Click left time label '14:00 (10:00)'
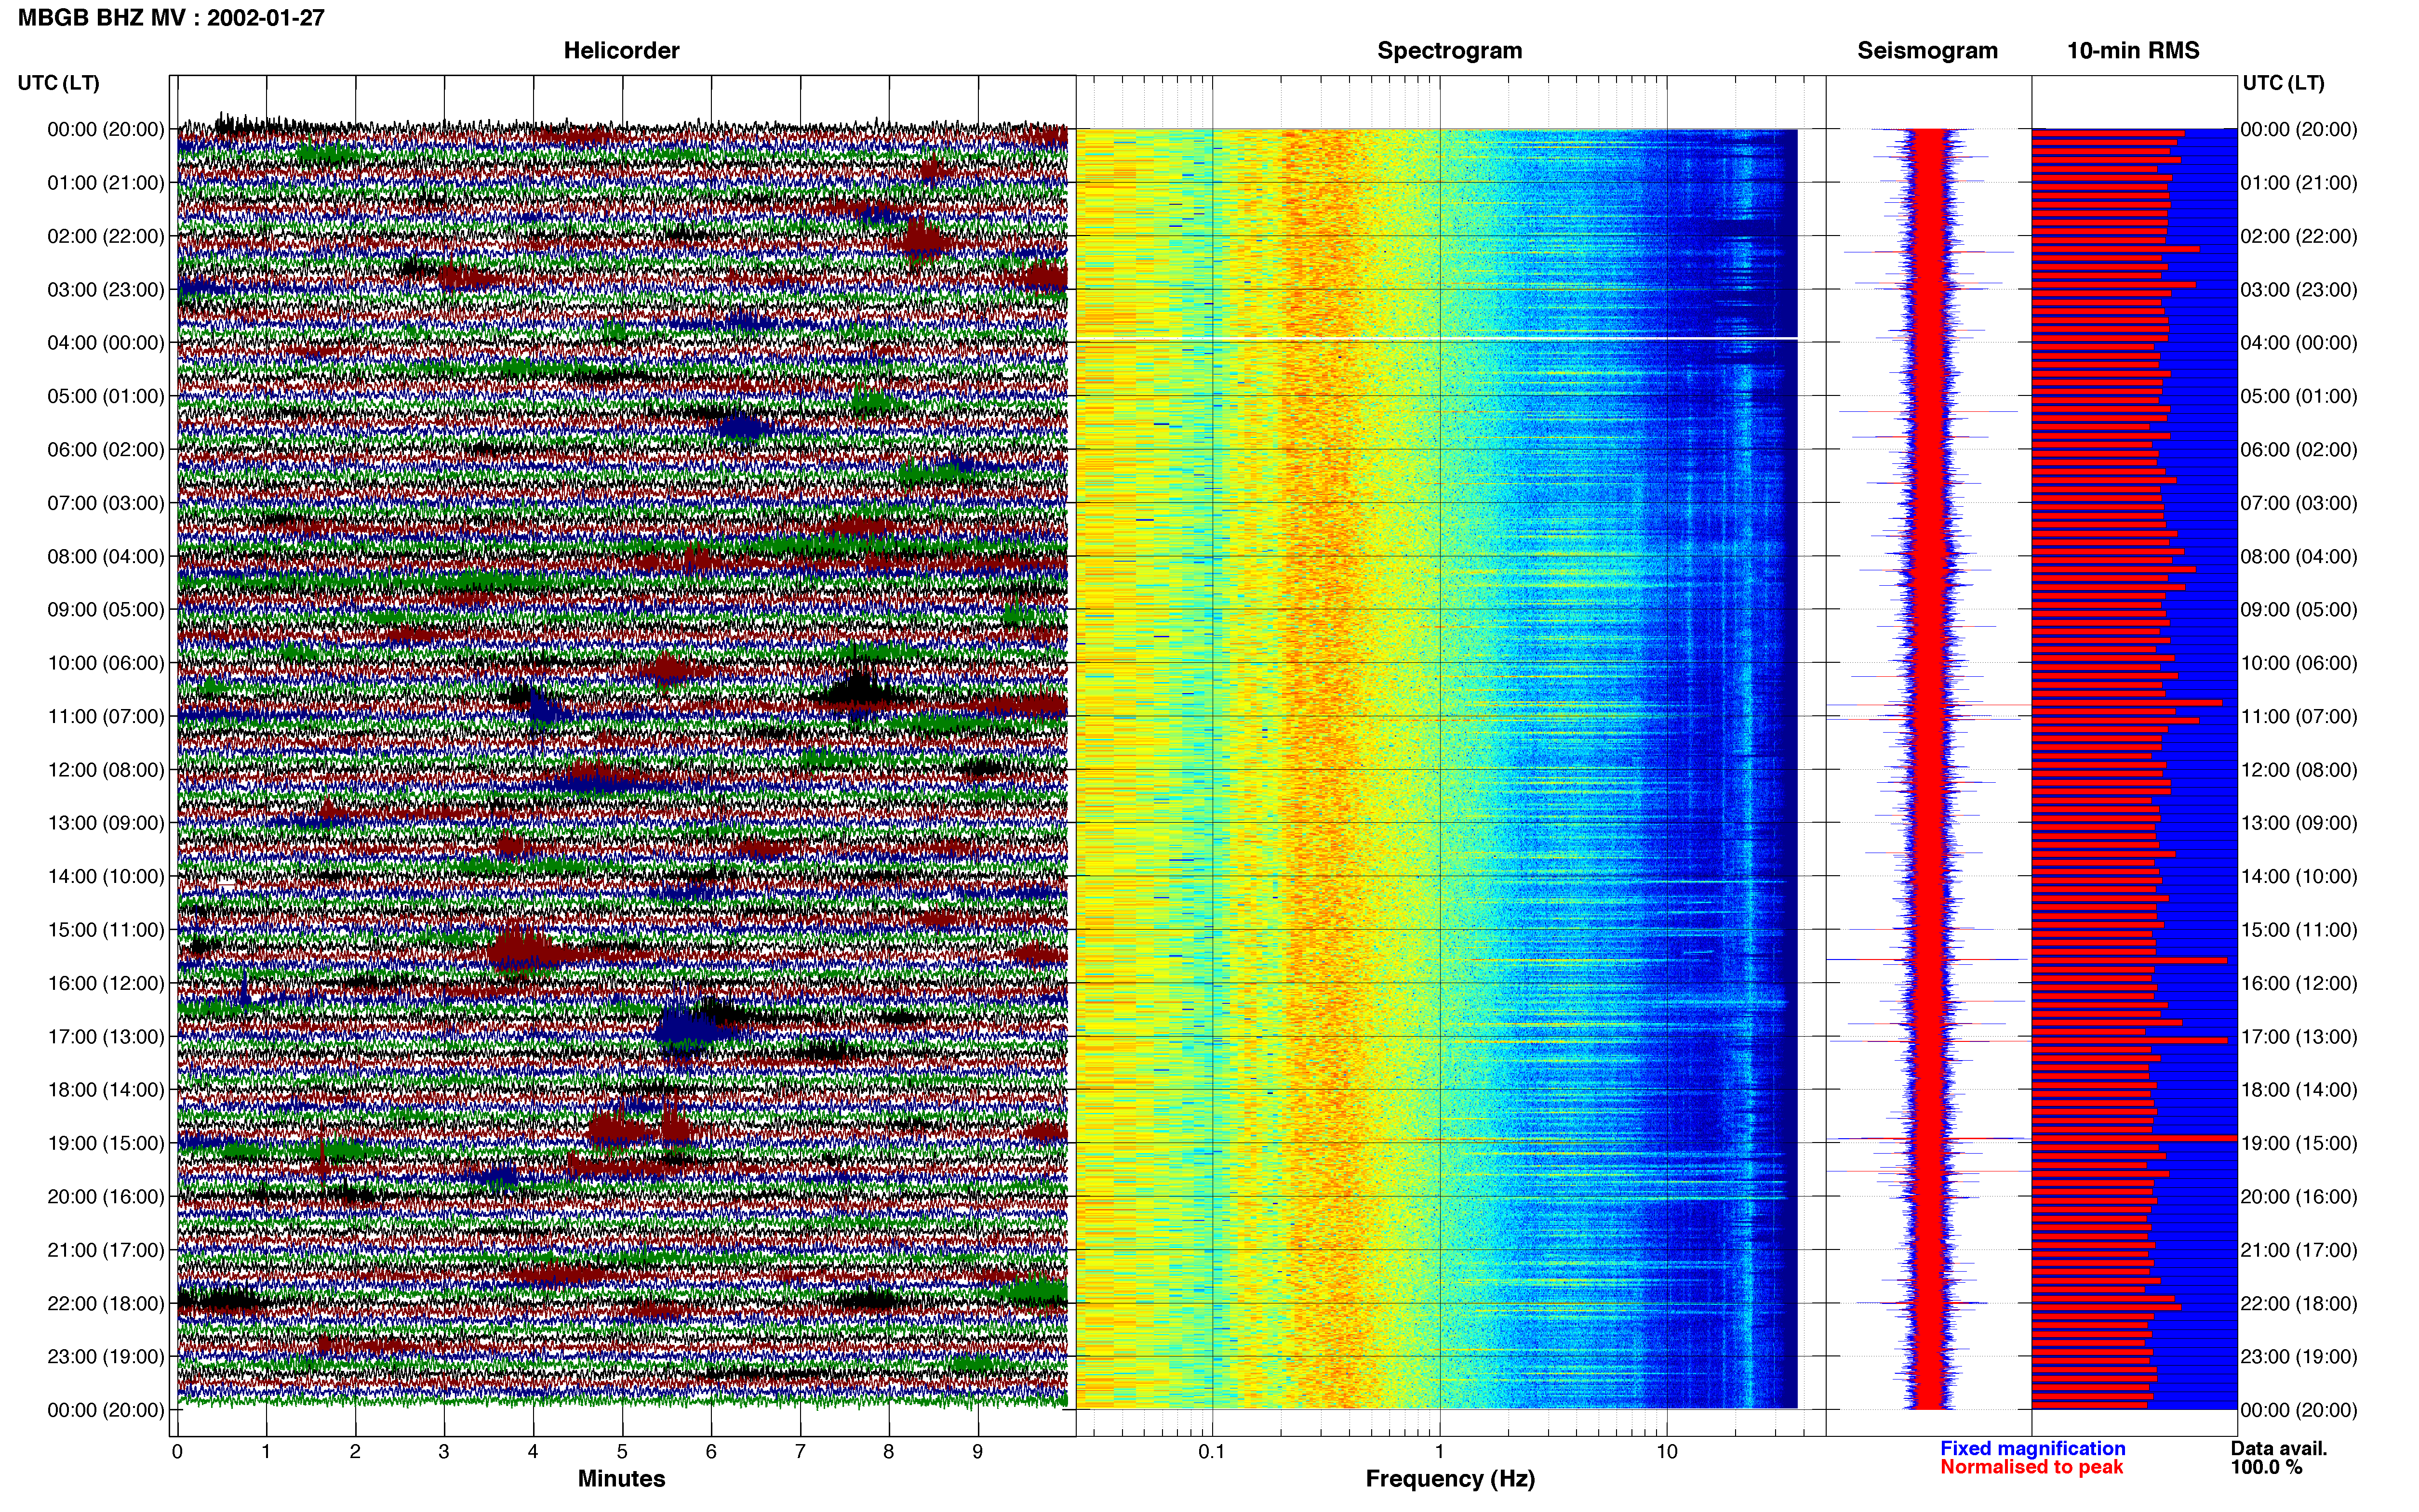2419x1512 pixels. 106,876
